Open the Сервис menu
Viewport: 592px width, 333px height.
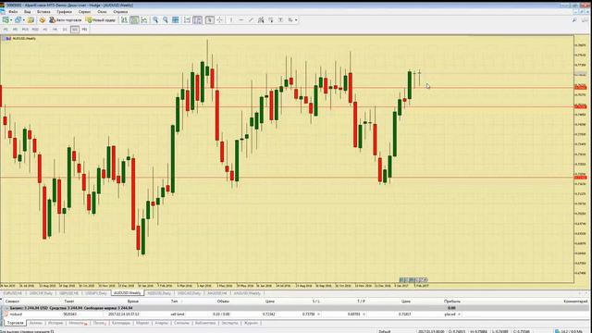tap(84, 12)
